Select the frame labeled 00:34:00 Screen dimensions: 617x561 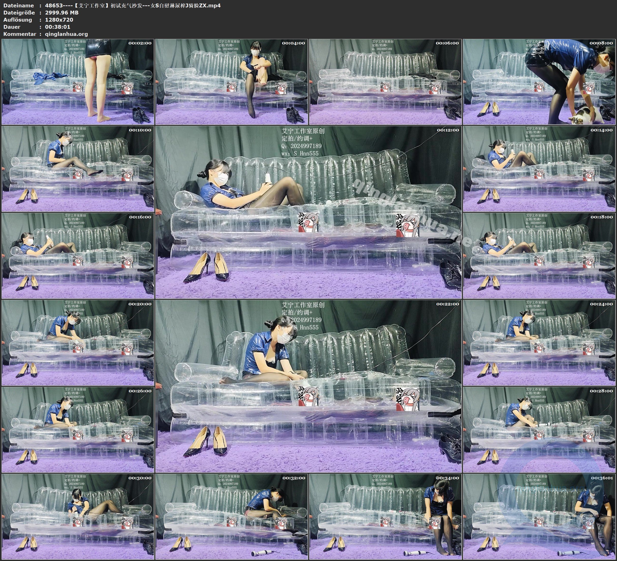[385, 516]
